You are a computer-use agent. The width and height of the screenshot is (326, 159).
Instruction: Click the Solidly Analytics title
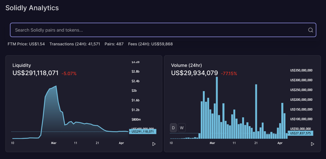click(x=32, y=8)
